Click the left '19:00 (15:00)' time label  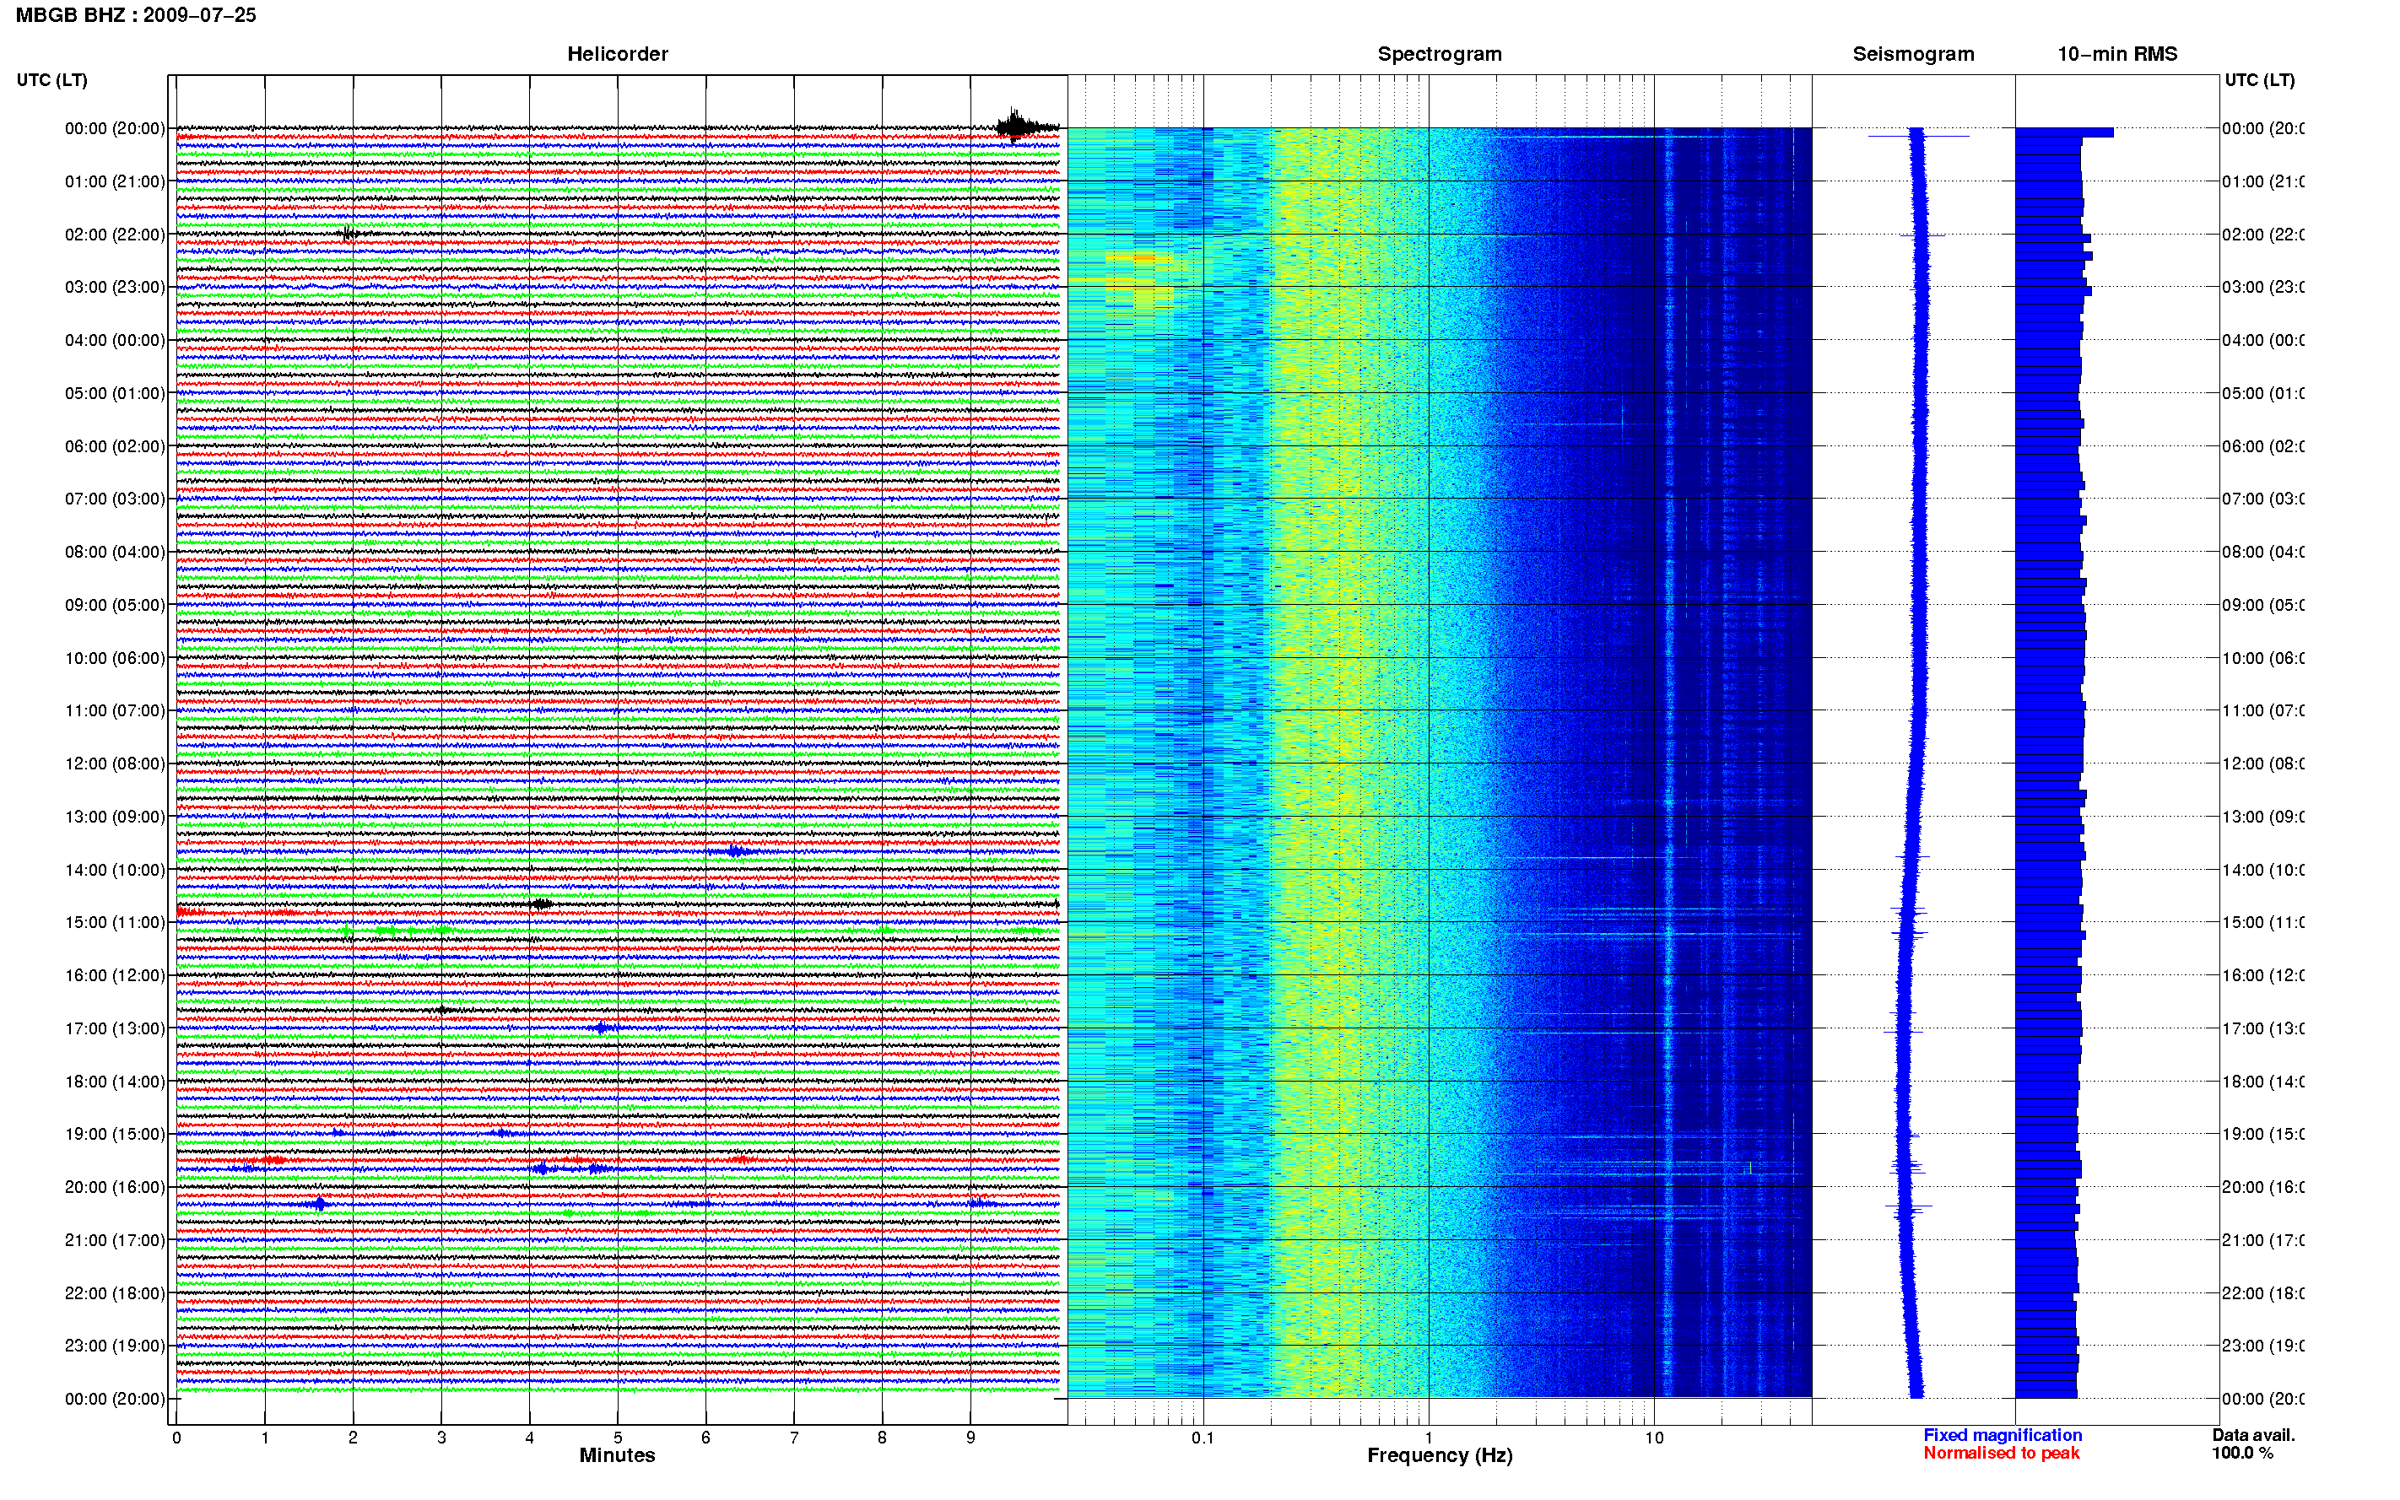coord(115,1134)
